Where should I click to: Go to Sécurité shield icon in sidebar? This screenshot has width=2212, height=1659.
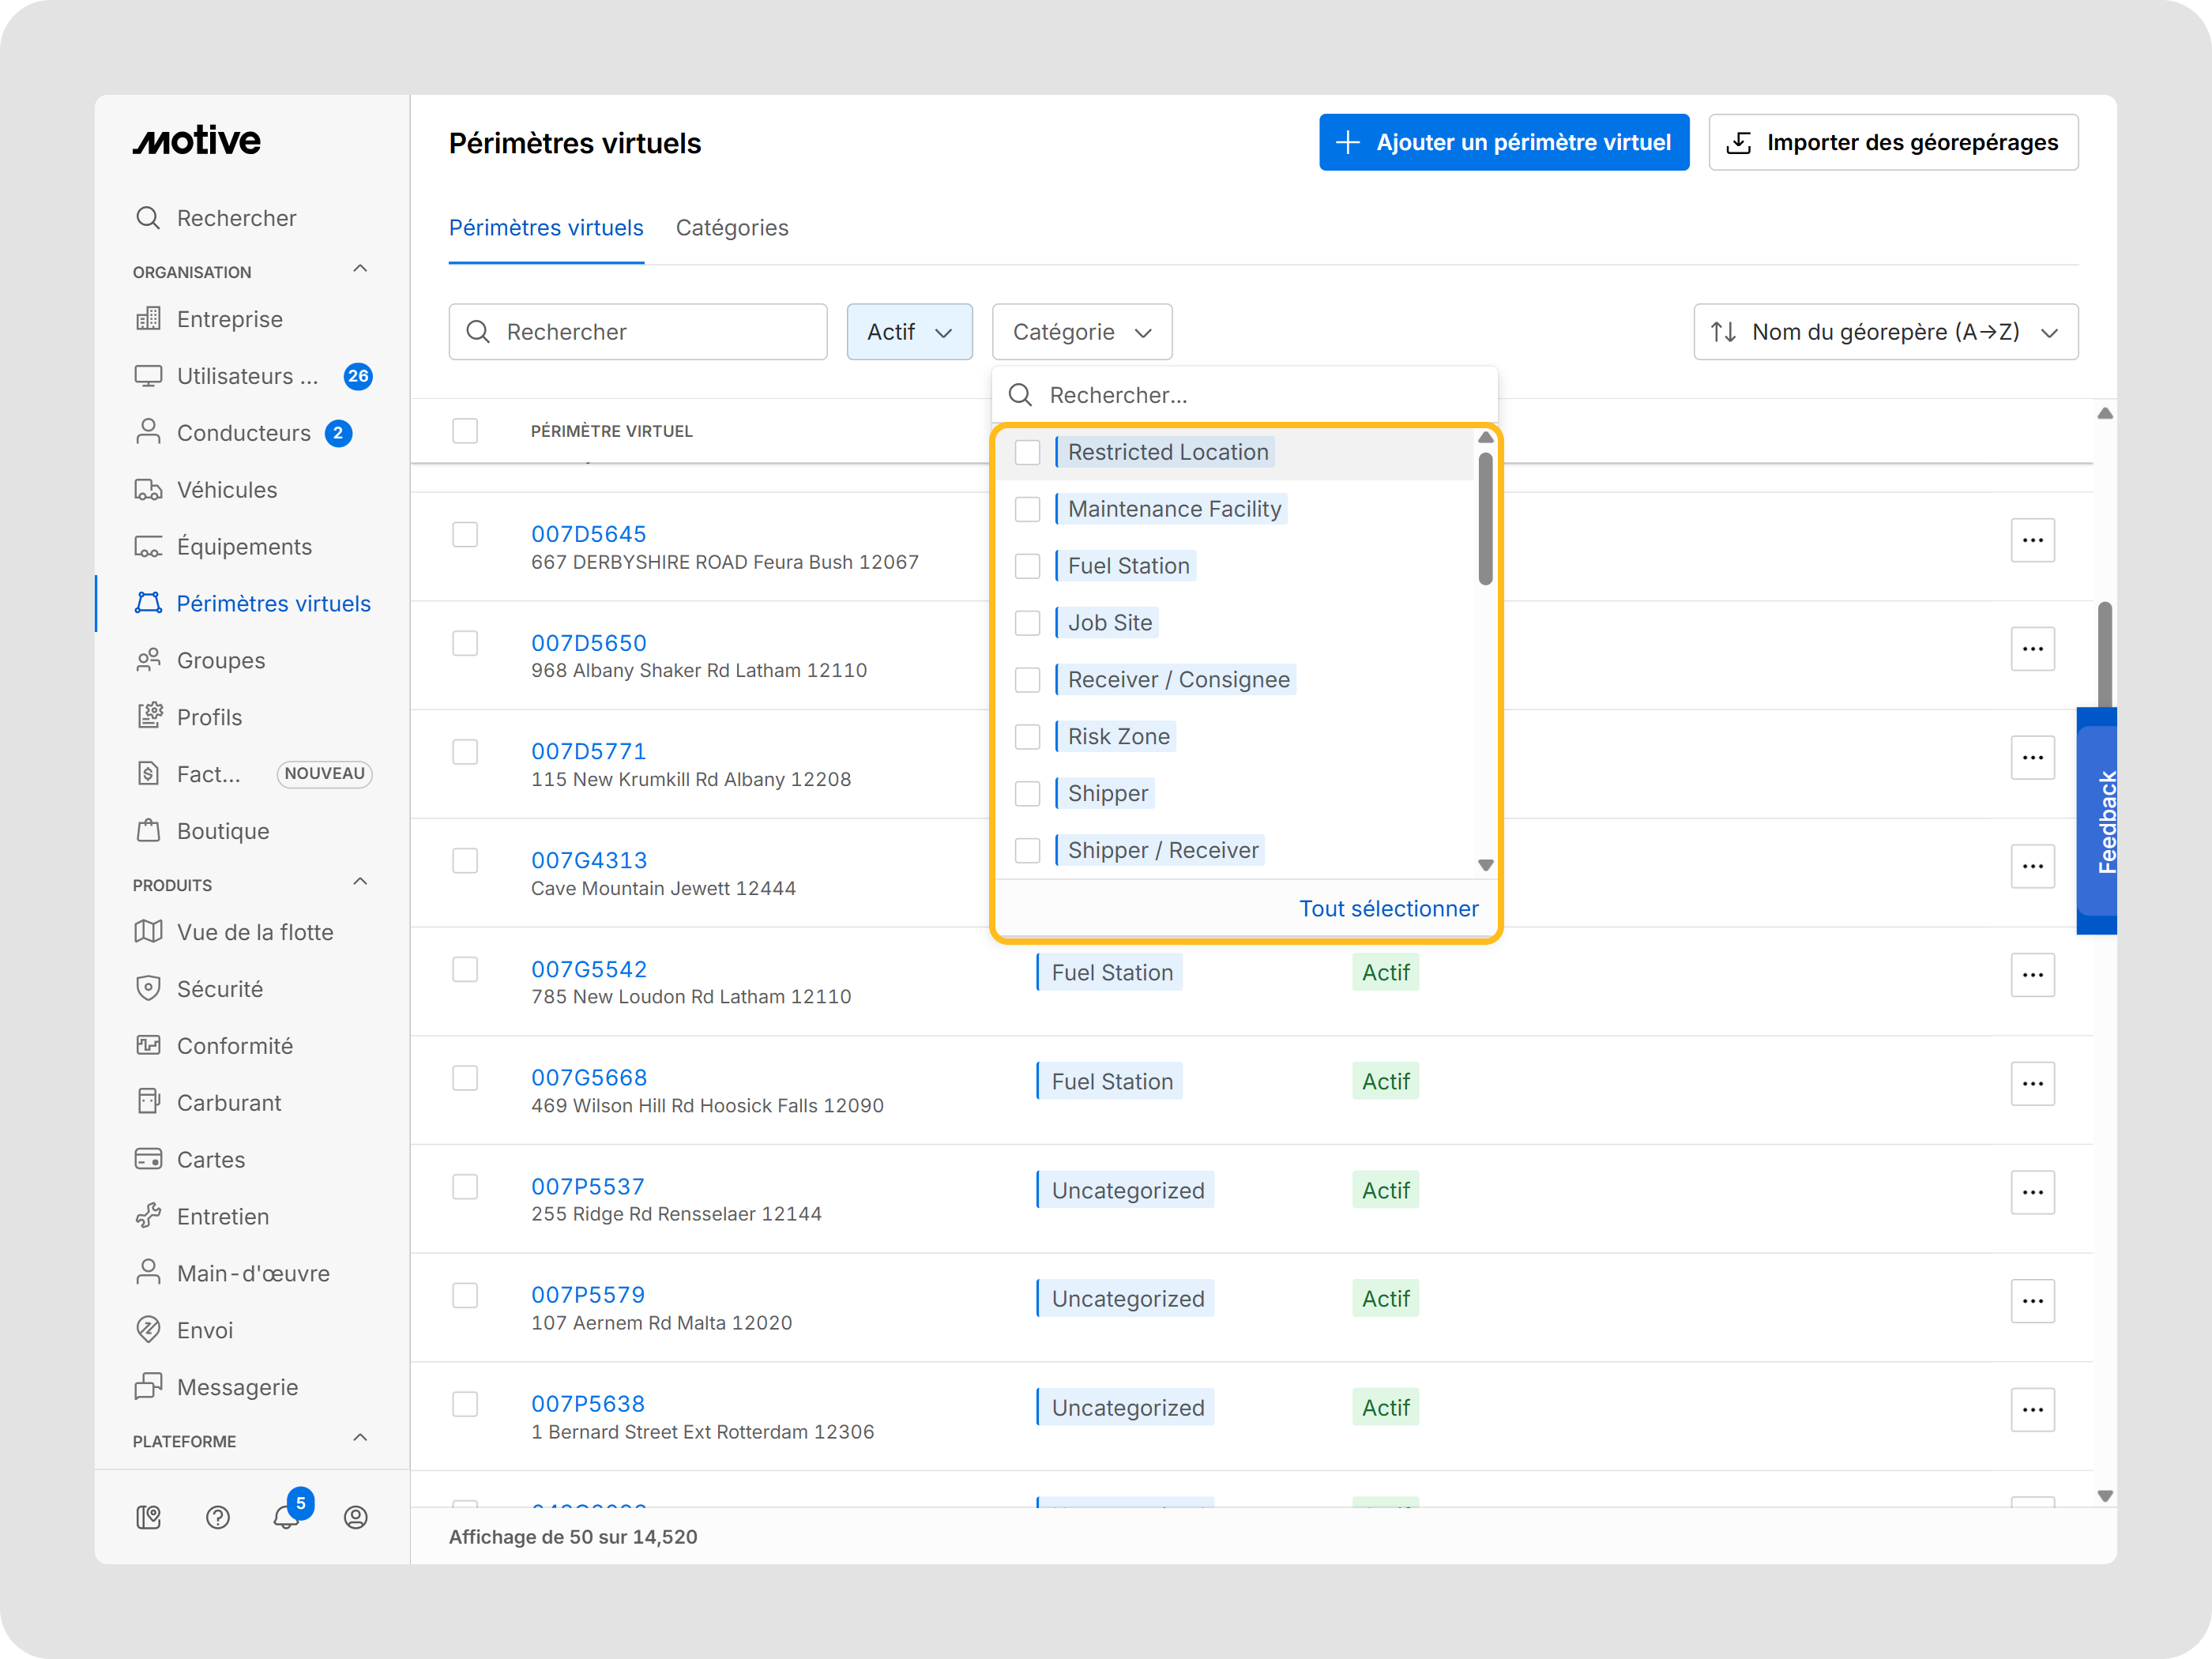149,988
